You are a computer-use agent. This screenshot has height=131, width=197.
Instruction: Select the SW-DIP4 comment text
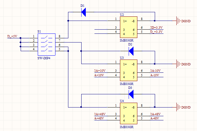click(x=44, y=58)
